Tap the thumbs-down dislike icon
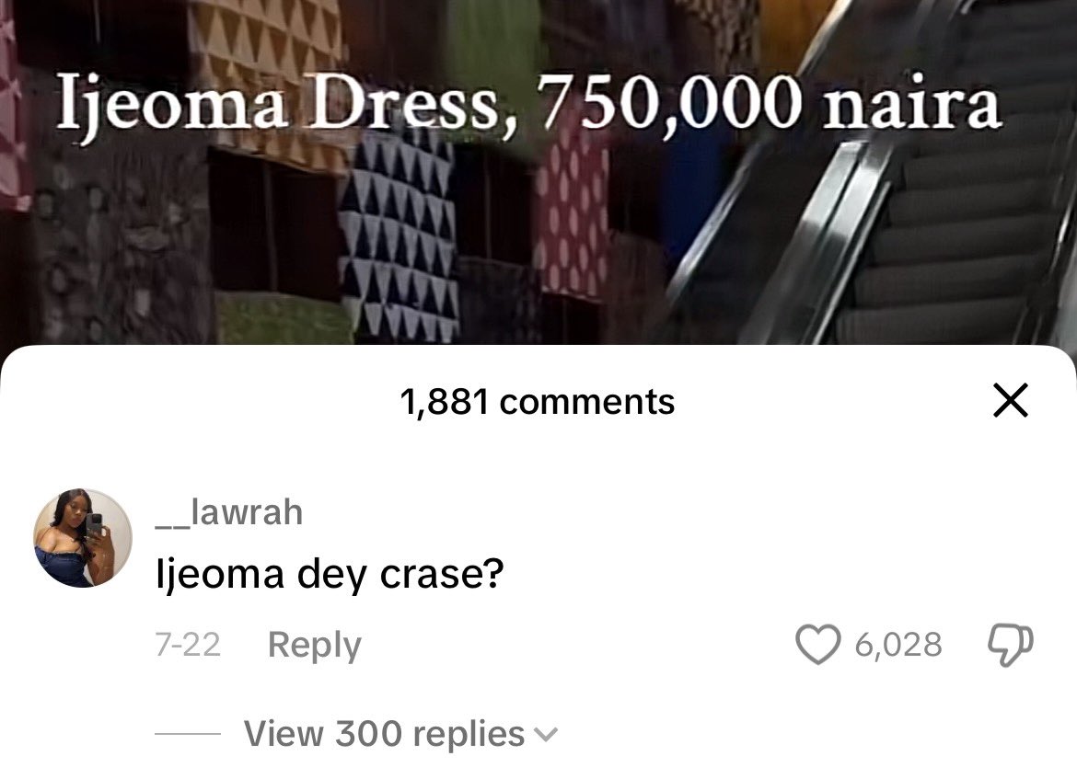Viewport: 1077px width, 779px height. coord(1010,645)
